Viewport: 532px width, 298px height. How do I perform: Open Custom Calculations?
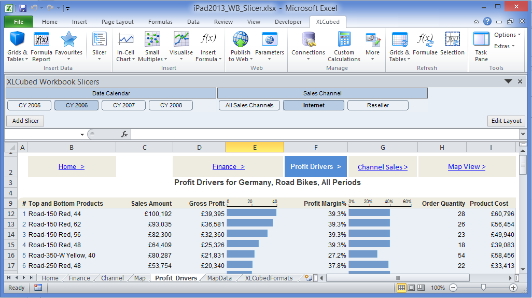(344, 47)
